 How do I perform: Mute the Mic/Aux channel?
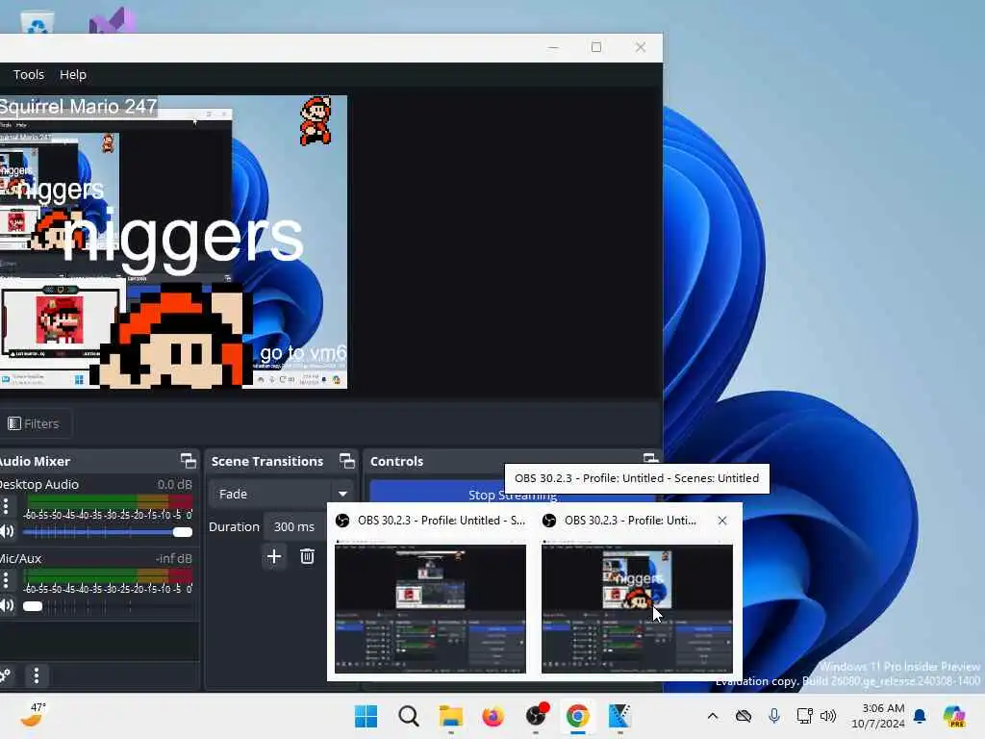click(7, 606)
